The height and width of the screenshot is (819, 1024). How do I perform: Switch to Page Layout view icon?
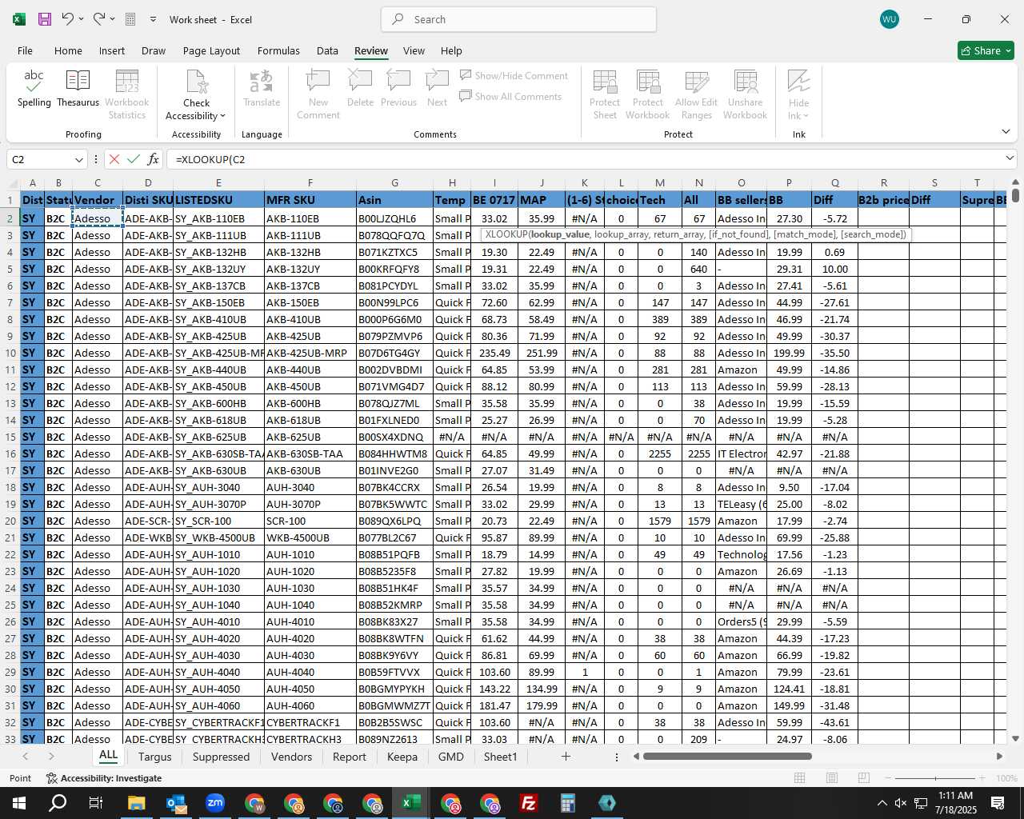click(x=832, y=778)
